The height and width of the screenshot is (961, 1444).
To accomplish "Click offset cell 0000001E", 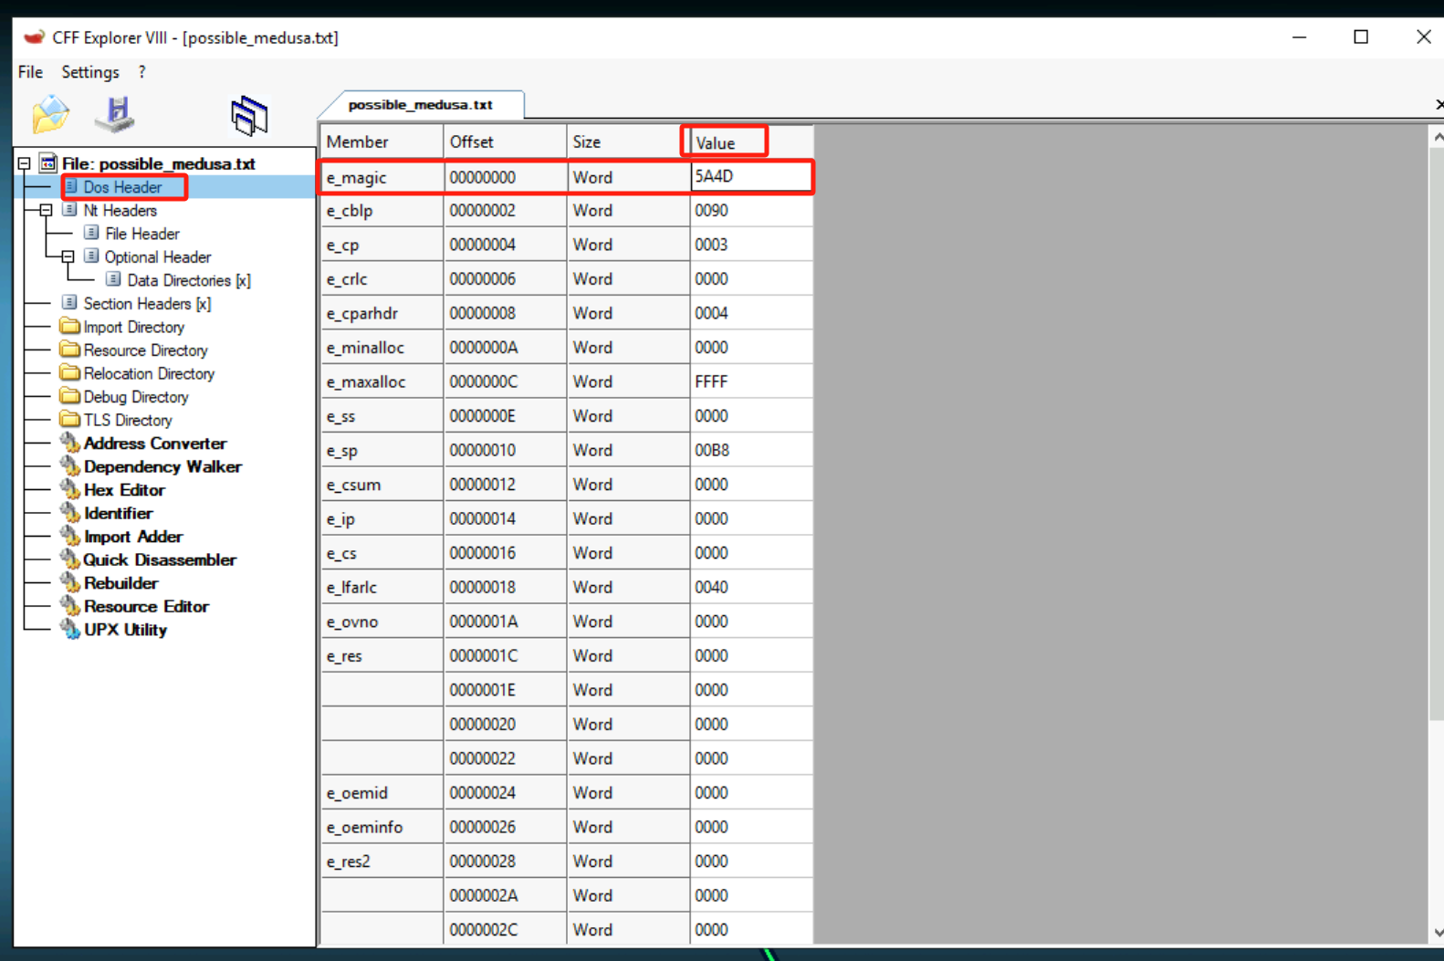I will 505,690.
